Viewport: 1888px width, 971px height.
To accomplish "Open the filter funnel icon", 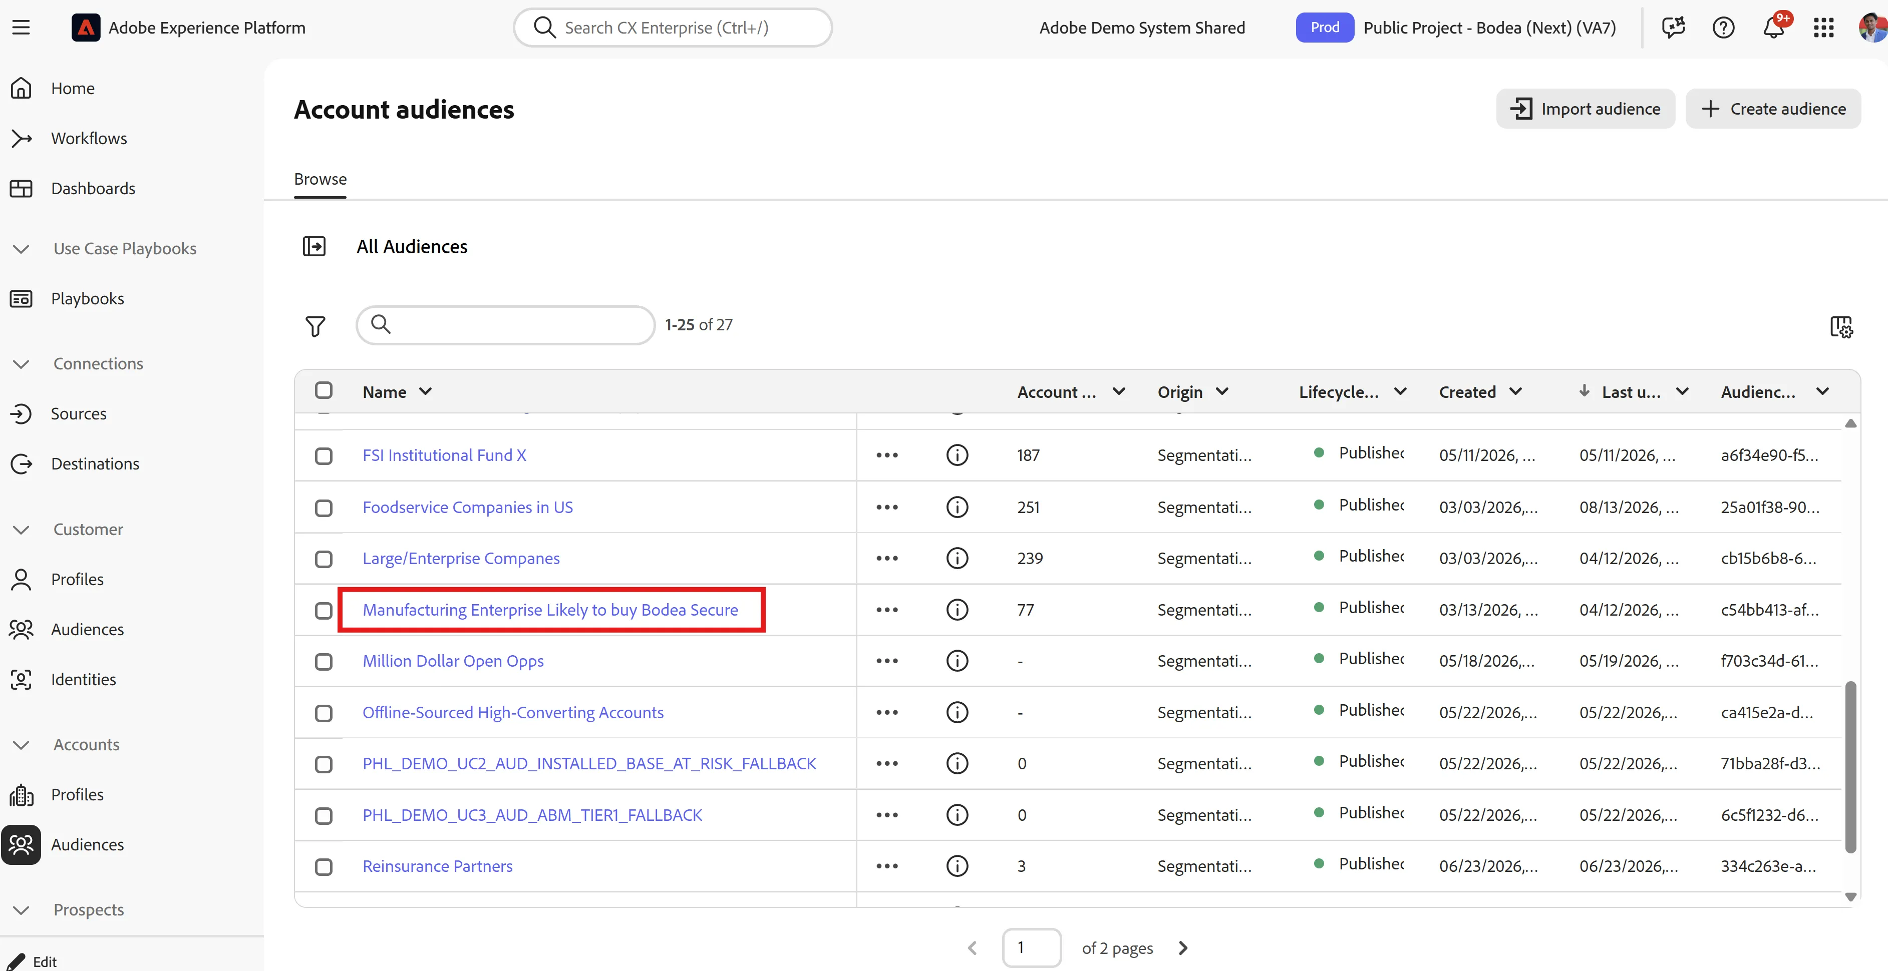I will pyautogui.click(x=315, y=326).
